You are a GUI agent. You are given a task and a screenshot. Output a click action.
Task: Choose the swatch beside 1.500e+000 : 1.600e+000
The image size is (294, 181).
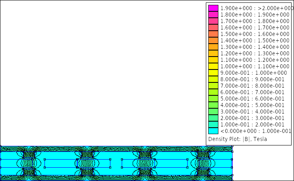point(213,34)
